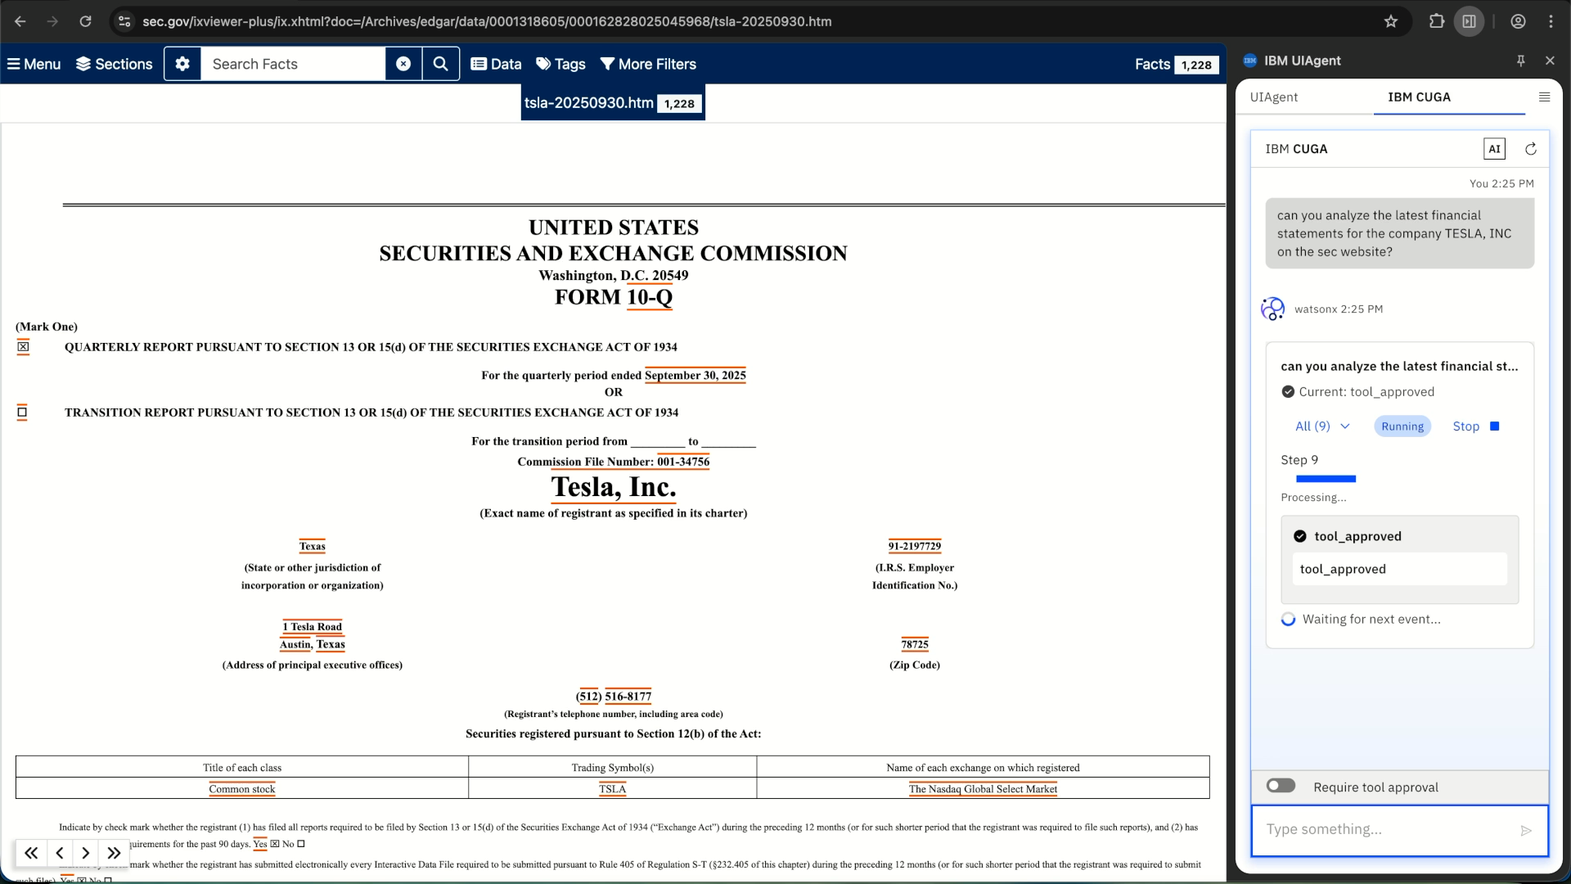Viewport: 1571px width, 884px height.
Task: Toggle Require tool approval switch
Action: (x=1281, y=786)
